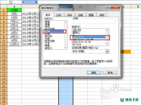Choose 3月14日 date type
The height and width of the screenshot is (105, 141).
coord(77,30)
